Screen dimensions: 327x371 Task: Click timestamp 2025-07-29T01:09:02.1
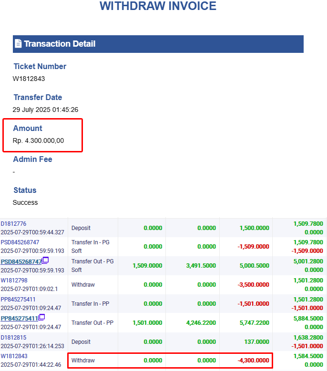[29, 289]
